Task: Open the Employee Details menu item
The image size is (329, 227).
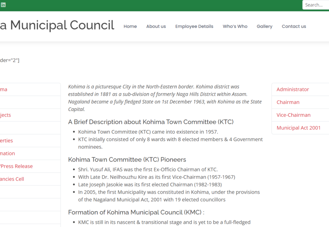Action: coord(194,26)
